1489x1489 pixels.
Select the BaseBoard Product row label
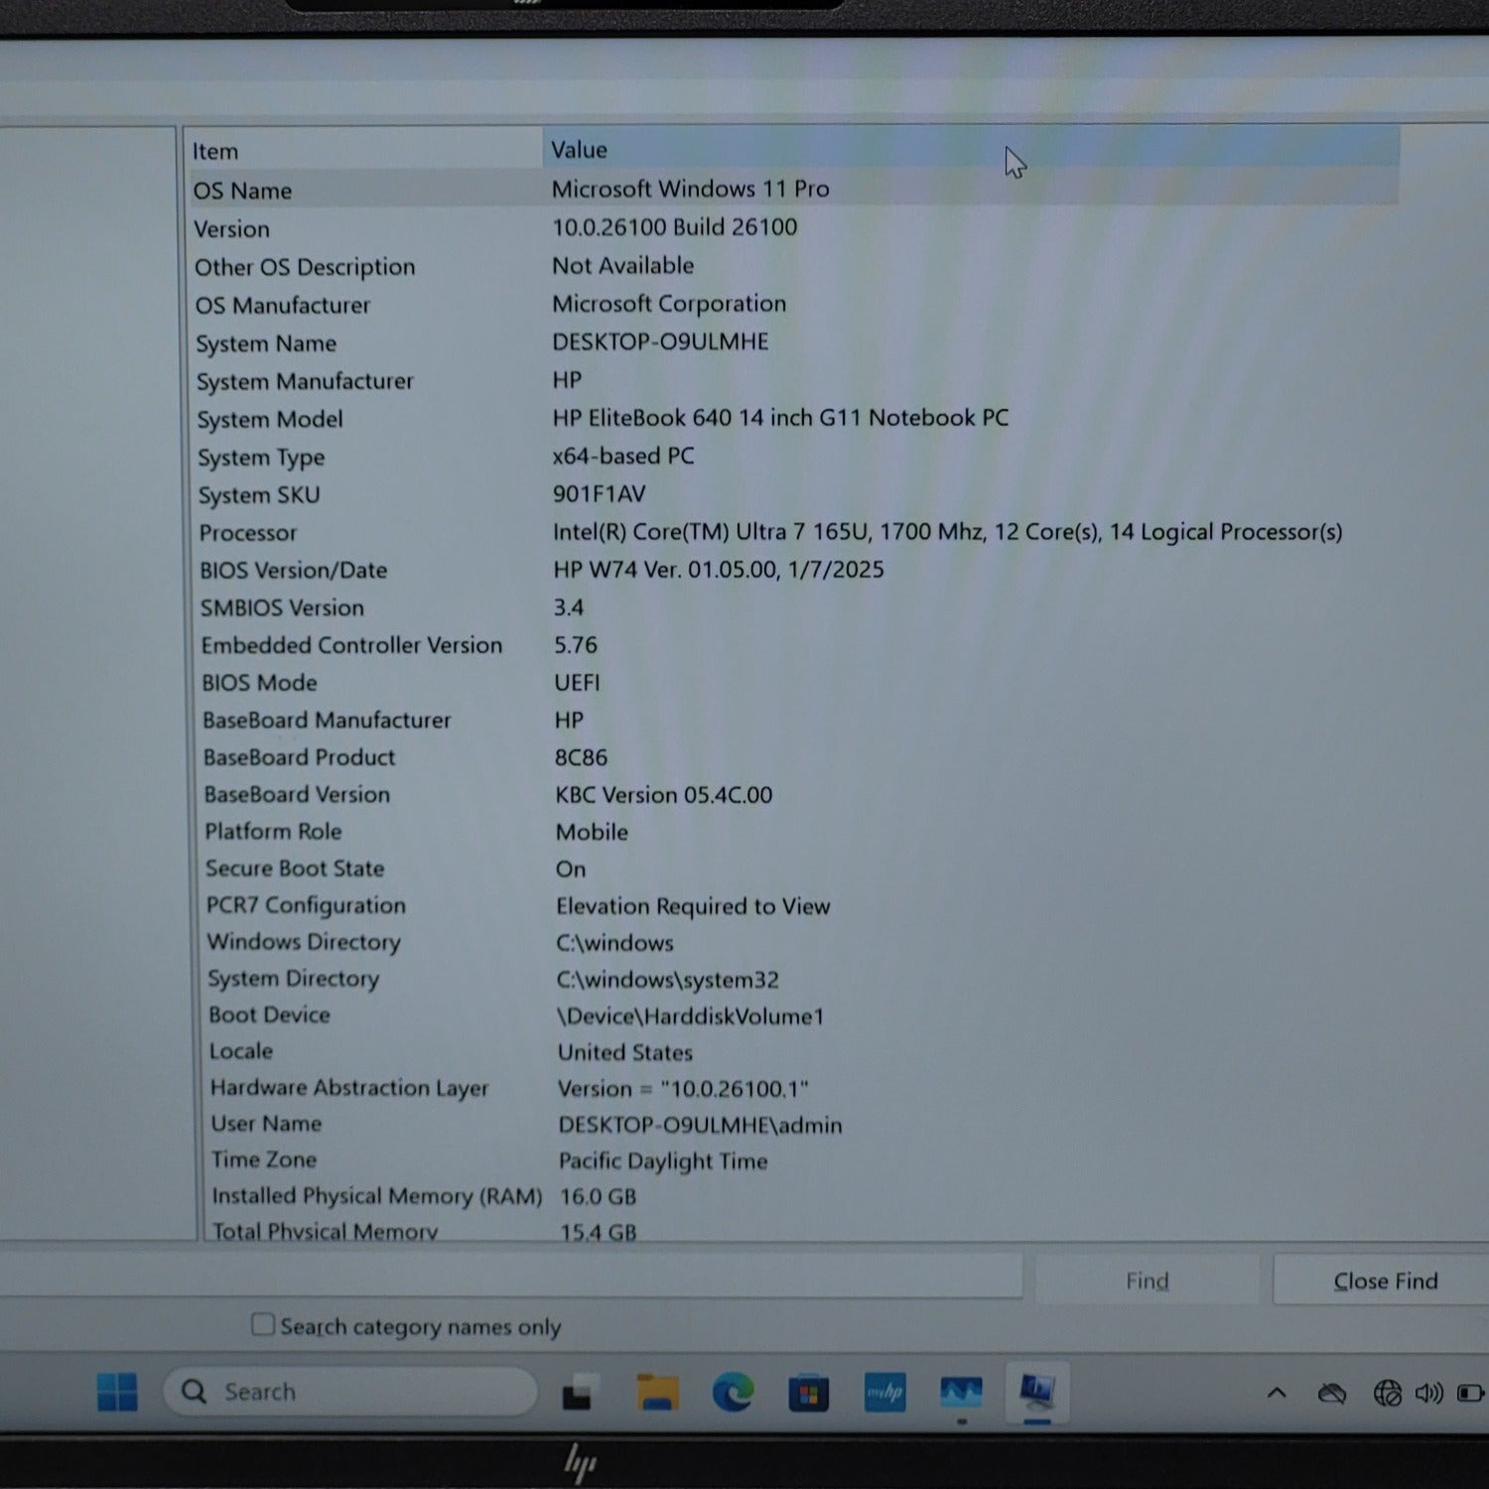click(x=300, y=757)
